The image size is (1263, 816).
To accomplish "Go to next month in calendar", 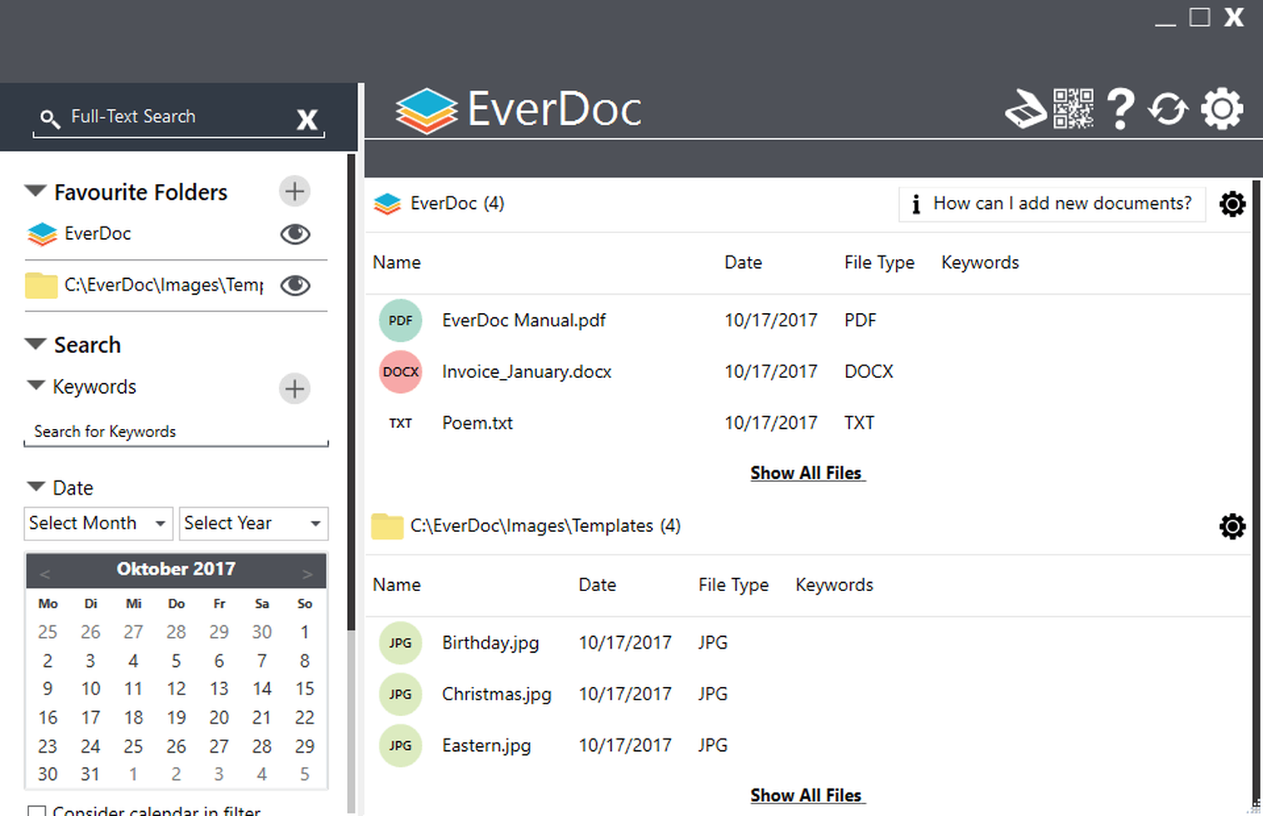I will coord(307,574).
